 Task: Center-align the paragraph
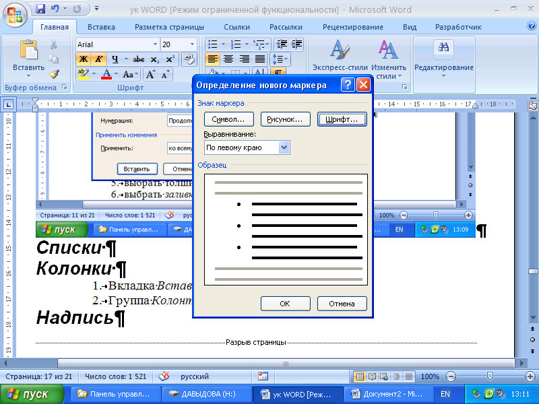click(x=228, y=59)
